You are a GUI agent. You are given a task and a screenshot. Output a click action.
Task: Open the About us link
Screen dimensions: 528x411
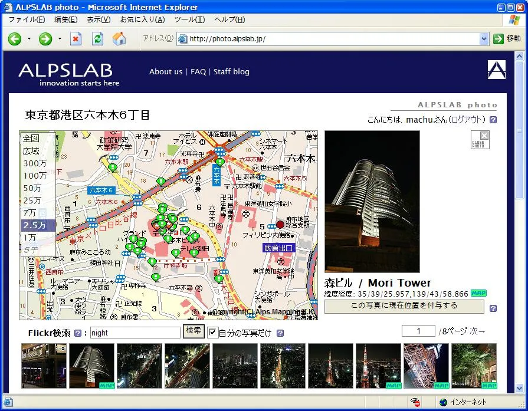166,72
